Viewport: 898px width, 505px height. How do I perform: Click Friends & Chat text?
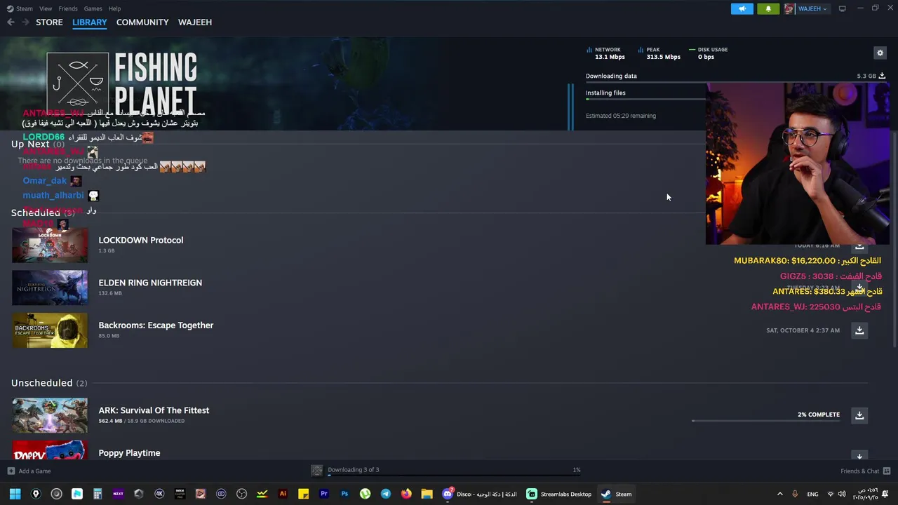coord(859,471)
